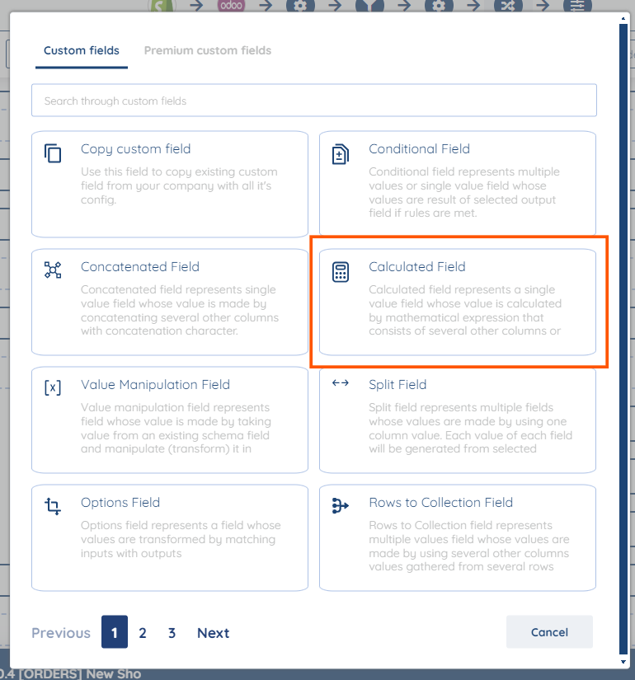Select the Split Field title
Image resolution: width=635 pixels, height=680 pixels.
tap(397, 385)
